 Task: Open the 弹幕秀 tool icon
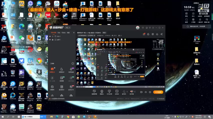pyautogui.click(x=52, y=88)
